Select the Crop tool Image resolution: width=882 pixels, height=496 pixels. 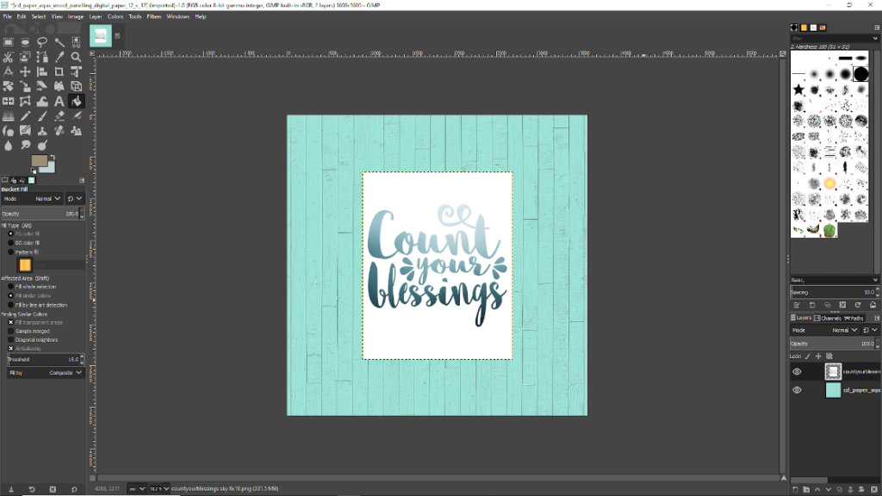tap(59, 72)
